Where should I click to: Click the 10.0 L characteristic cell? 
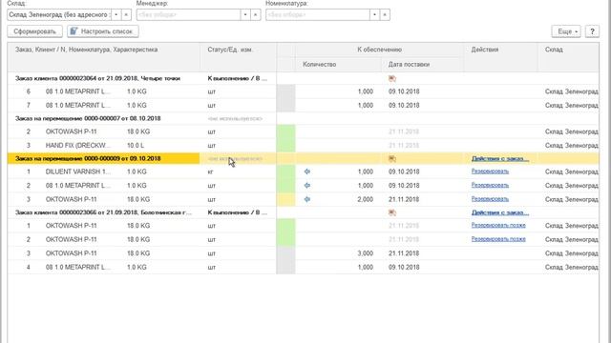pos(136,146)
